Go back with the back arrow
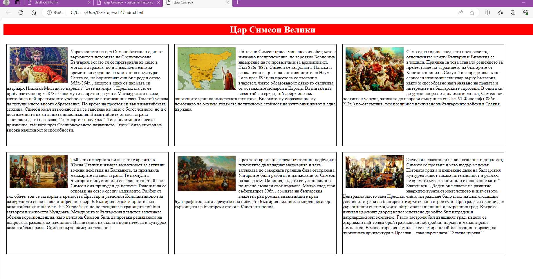 pyautogui.click(x=8, y=12)
